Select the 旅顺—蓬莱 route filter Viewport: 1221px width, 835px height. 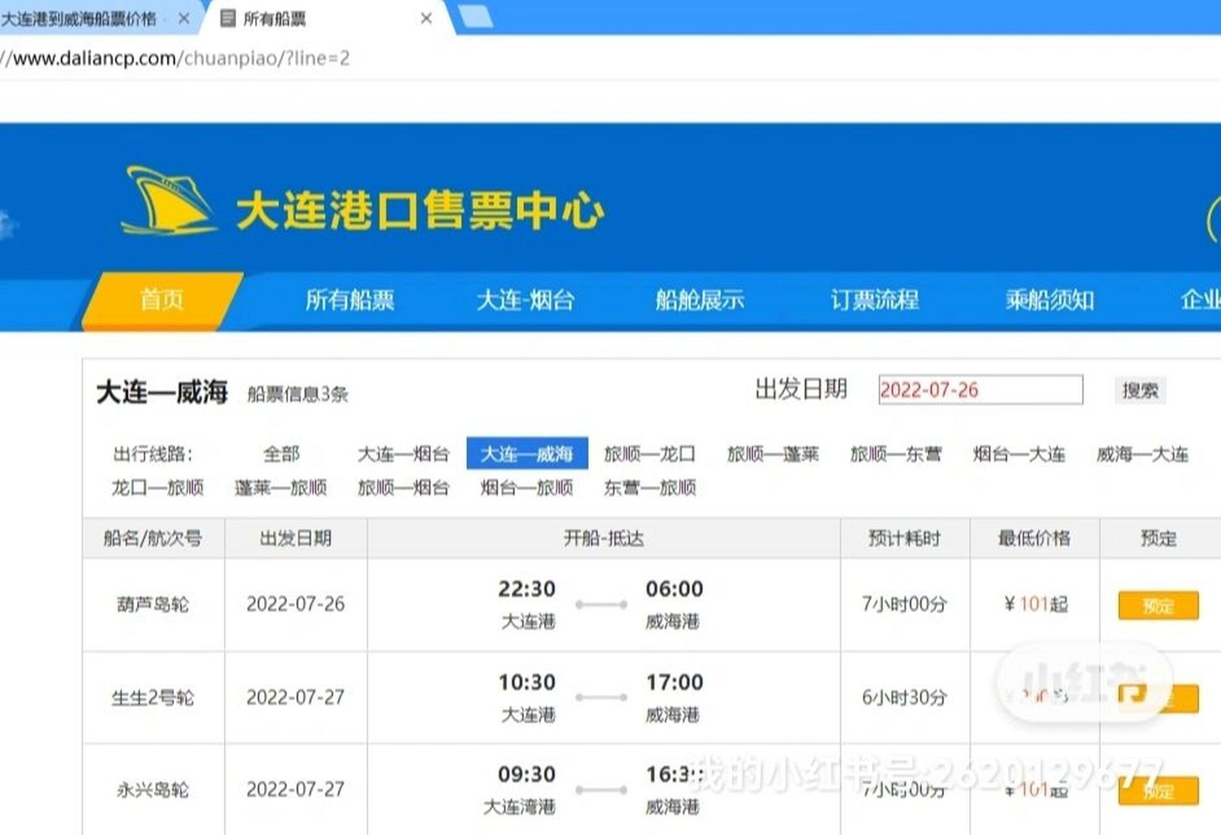click(772, 455)
